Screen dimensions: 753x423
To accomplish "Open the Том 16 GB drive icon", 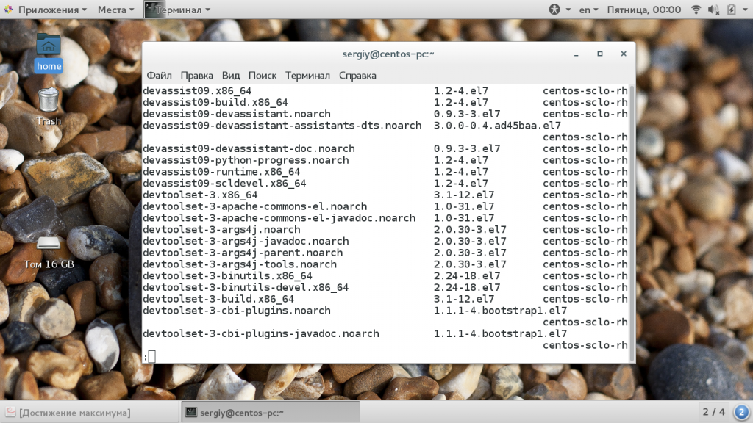I will (49, 250).
